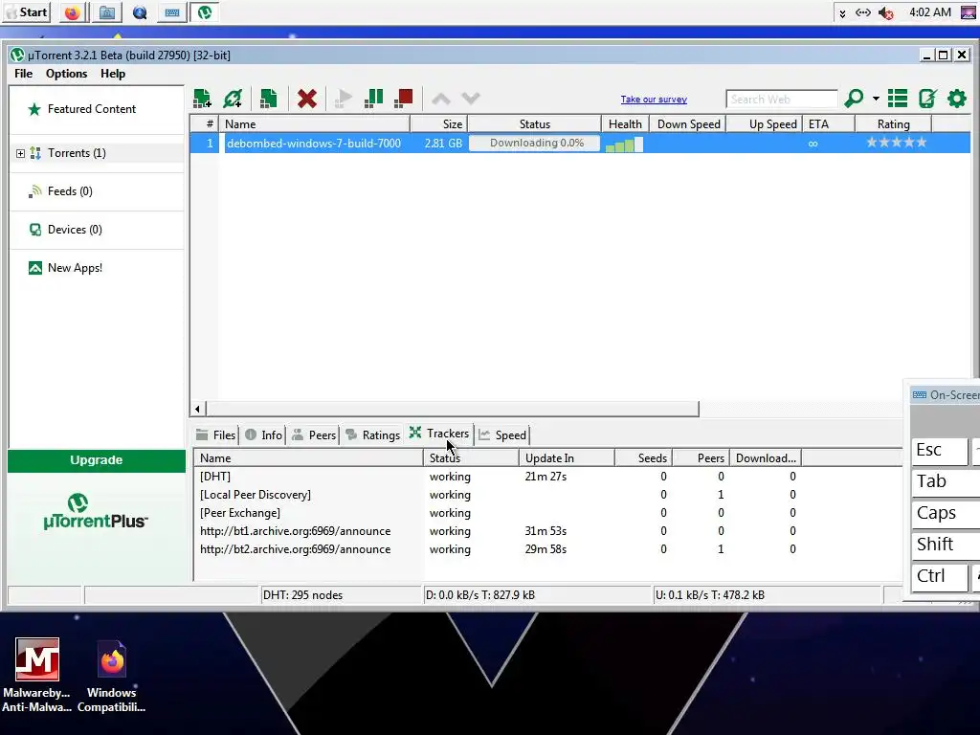Open the Start menu on the taskbar
980x735 pixels.
click(x=26, y=12)
